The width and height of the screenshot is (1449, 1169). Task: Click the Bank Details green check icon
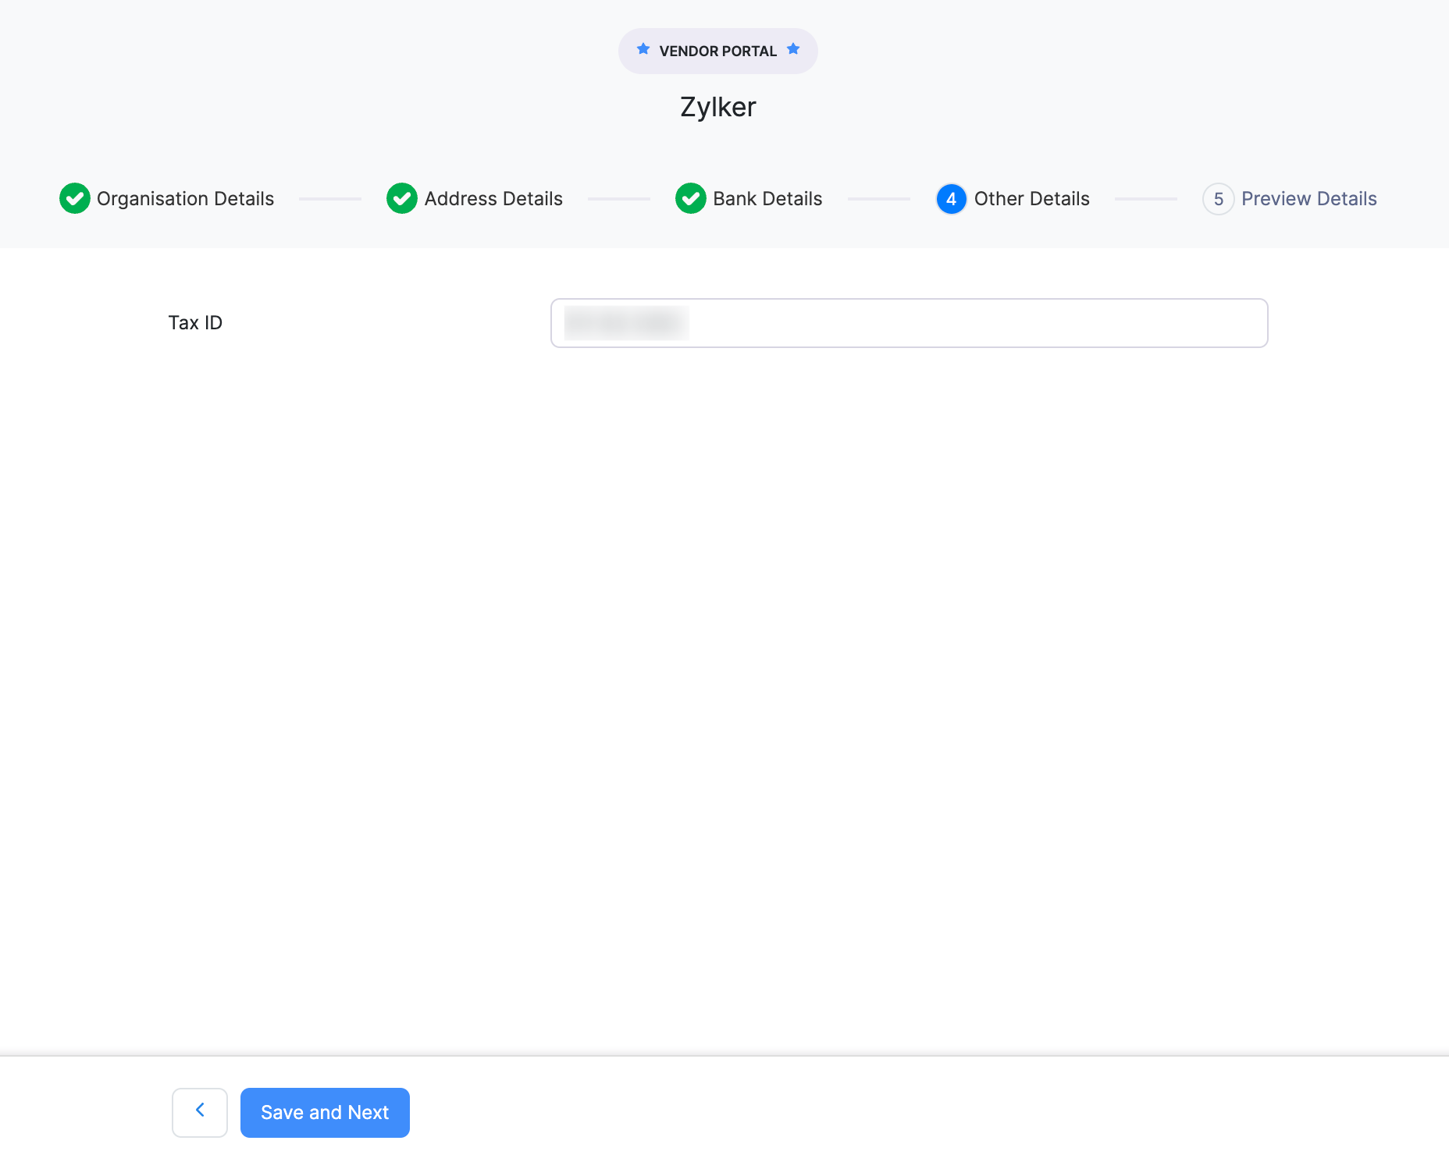pyautogui.click(x=689, y=198)
